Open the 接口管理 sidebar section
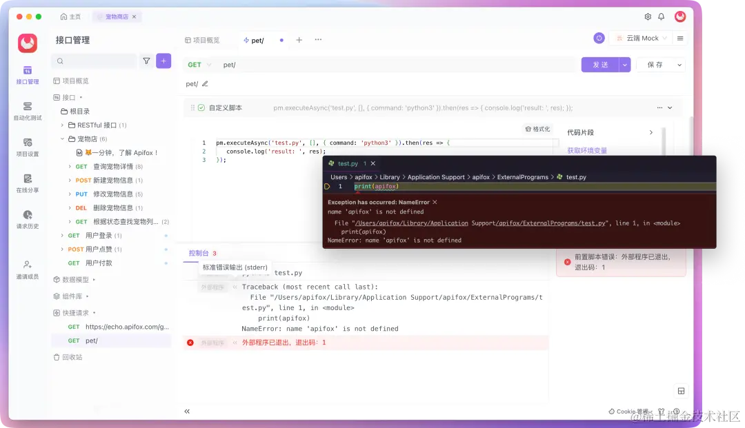Image resolution: width=745 pixels, height=428 pixels. [28, 75]
